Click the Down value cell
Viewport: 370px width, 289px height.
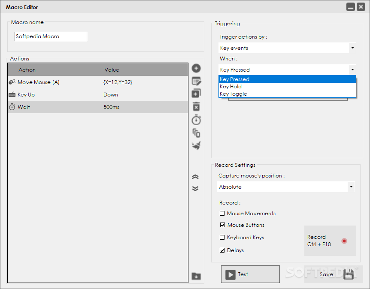[x=111, y=94]
